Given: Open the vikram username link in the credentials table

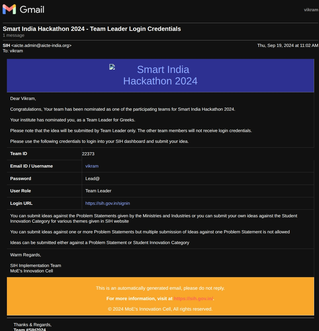Looking at the screenshot, I should 92,166.
